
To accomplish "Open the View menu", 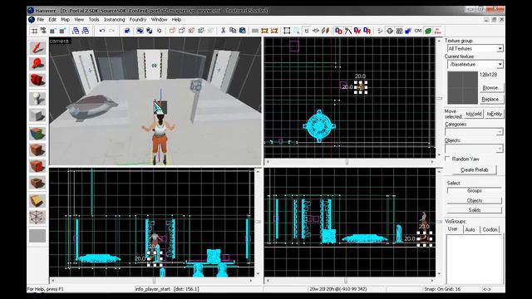I will pos(79,20).
